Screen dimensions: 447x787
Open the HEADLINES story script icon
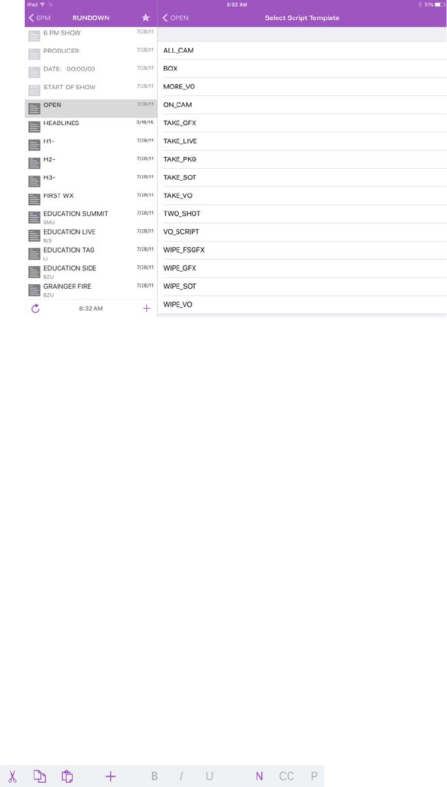[x=34, y=127]
